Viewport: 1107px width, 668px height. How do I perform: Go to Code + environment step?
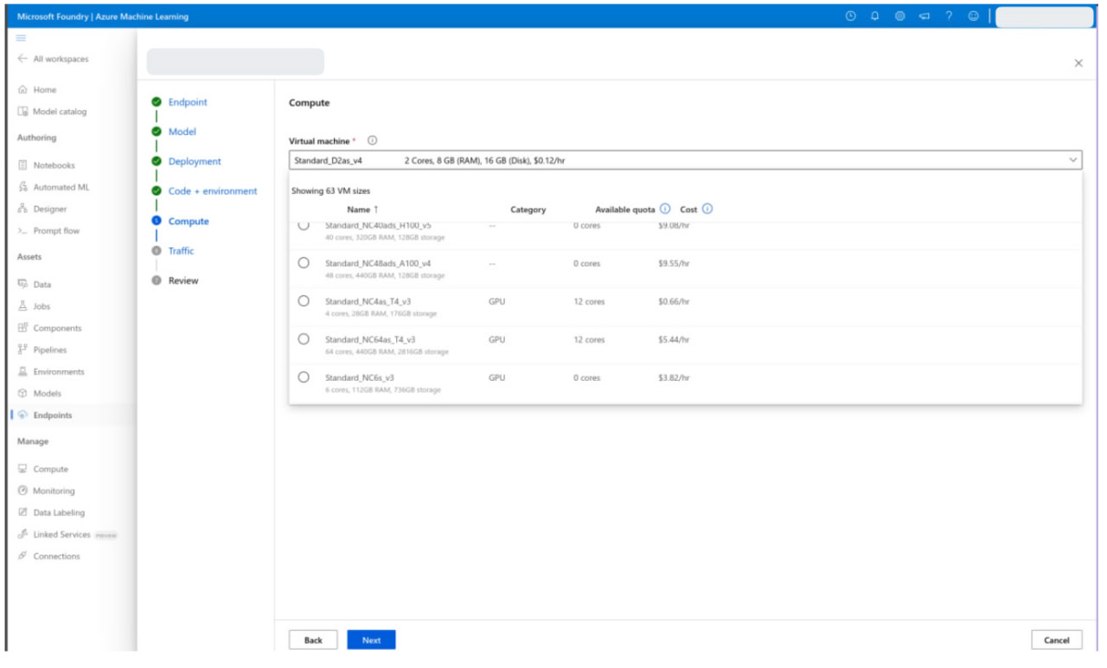tap(213, 191)
